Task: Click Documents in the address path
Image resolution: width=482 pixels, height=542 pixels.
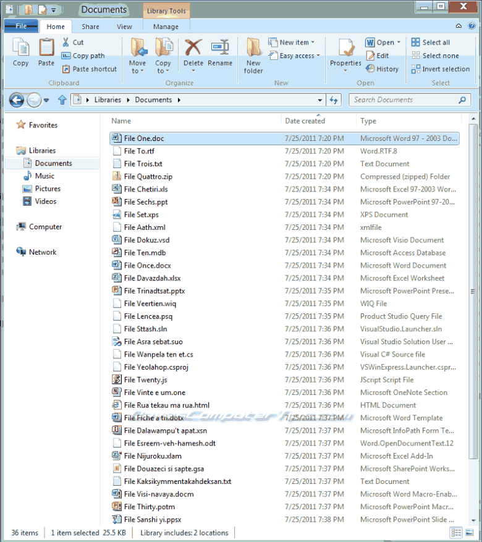Action: pos(153,100)
